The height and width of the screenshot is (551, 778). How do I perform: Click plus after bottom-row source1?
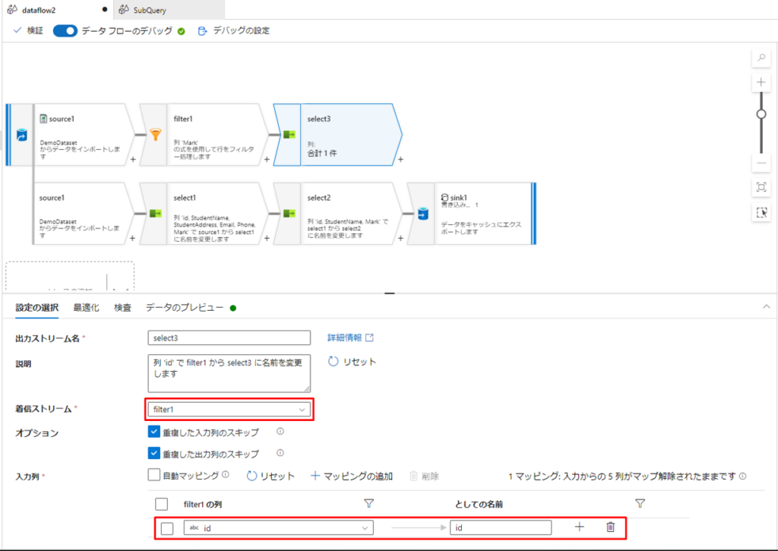pos(132,239)
